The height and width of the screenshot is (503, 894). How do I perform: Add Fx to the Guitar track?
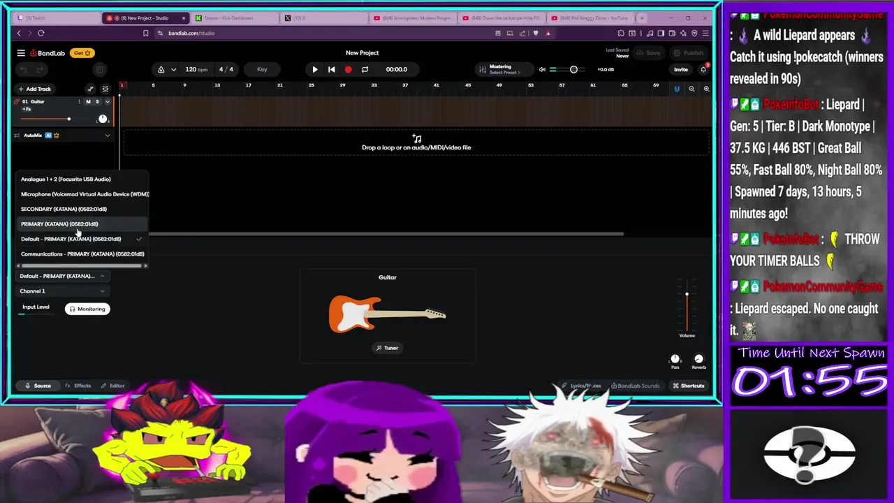[x=27, y=109]
